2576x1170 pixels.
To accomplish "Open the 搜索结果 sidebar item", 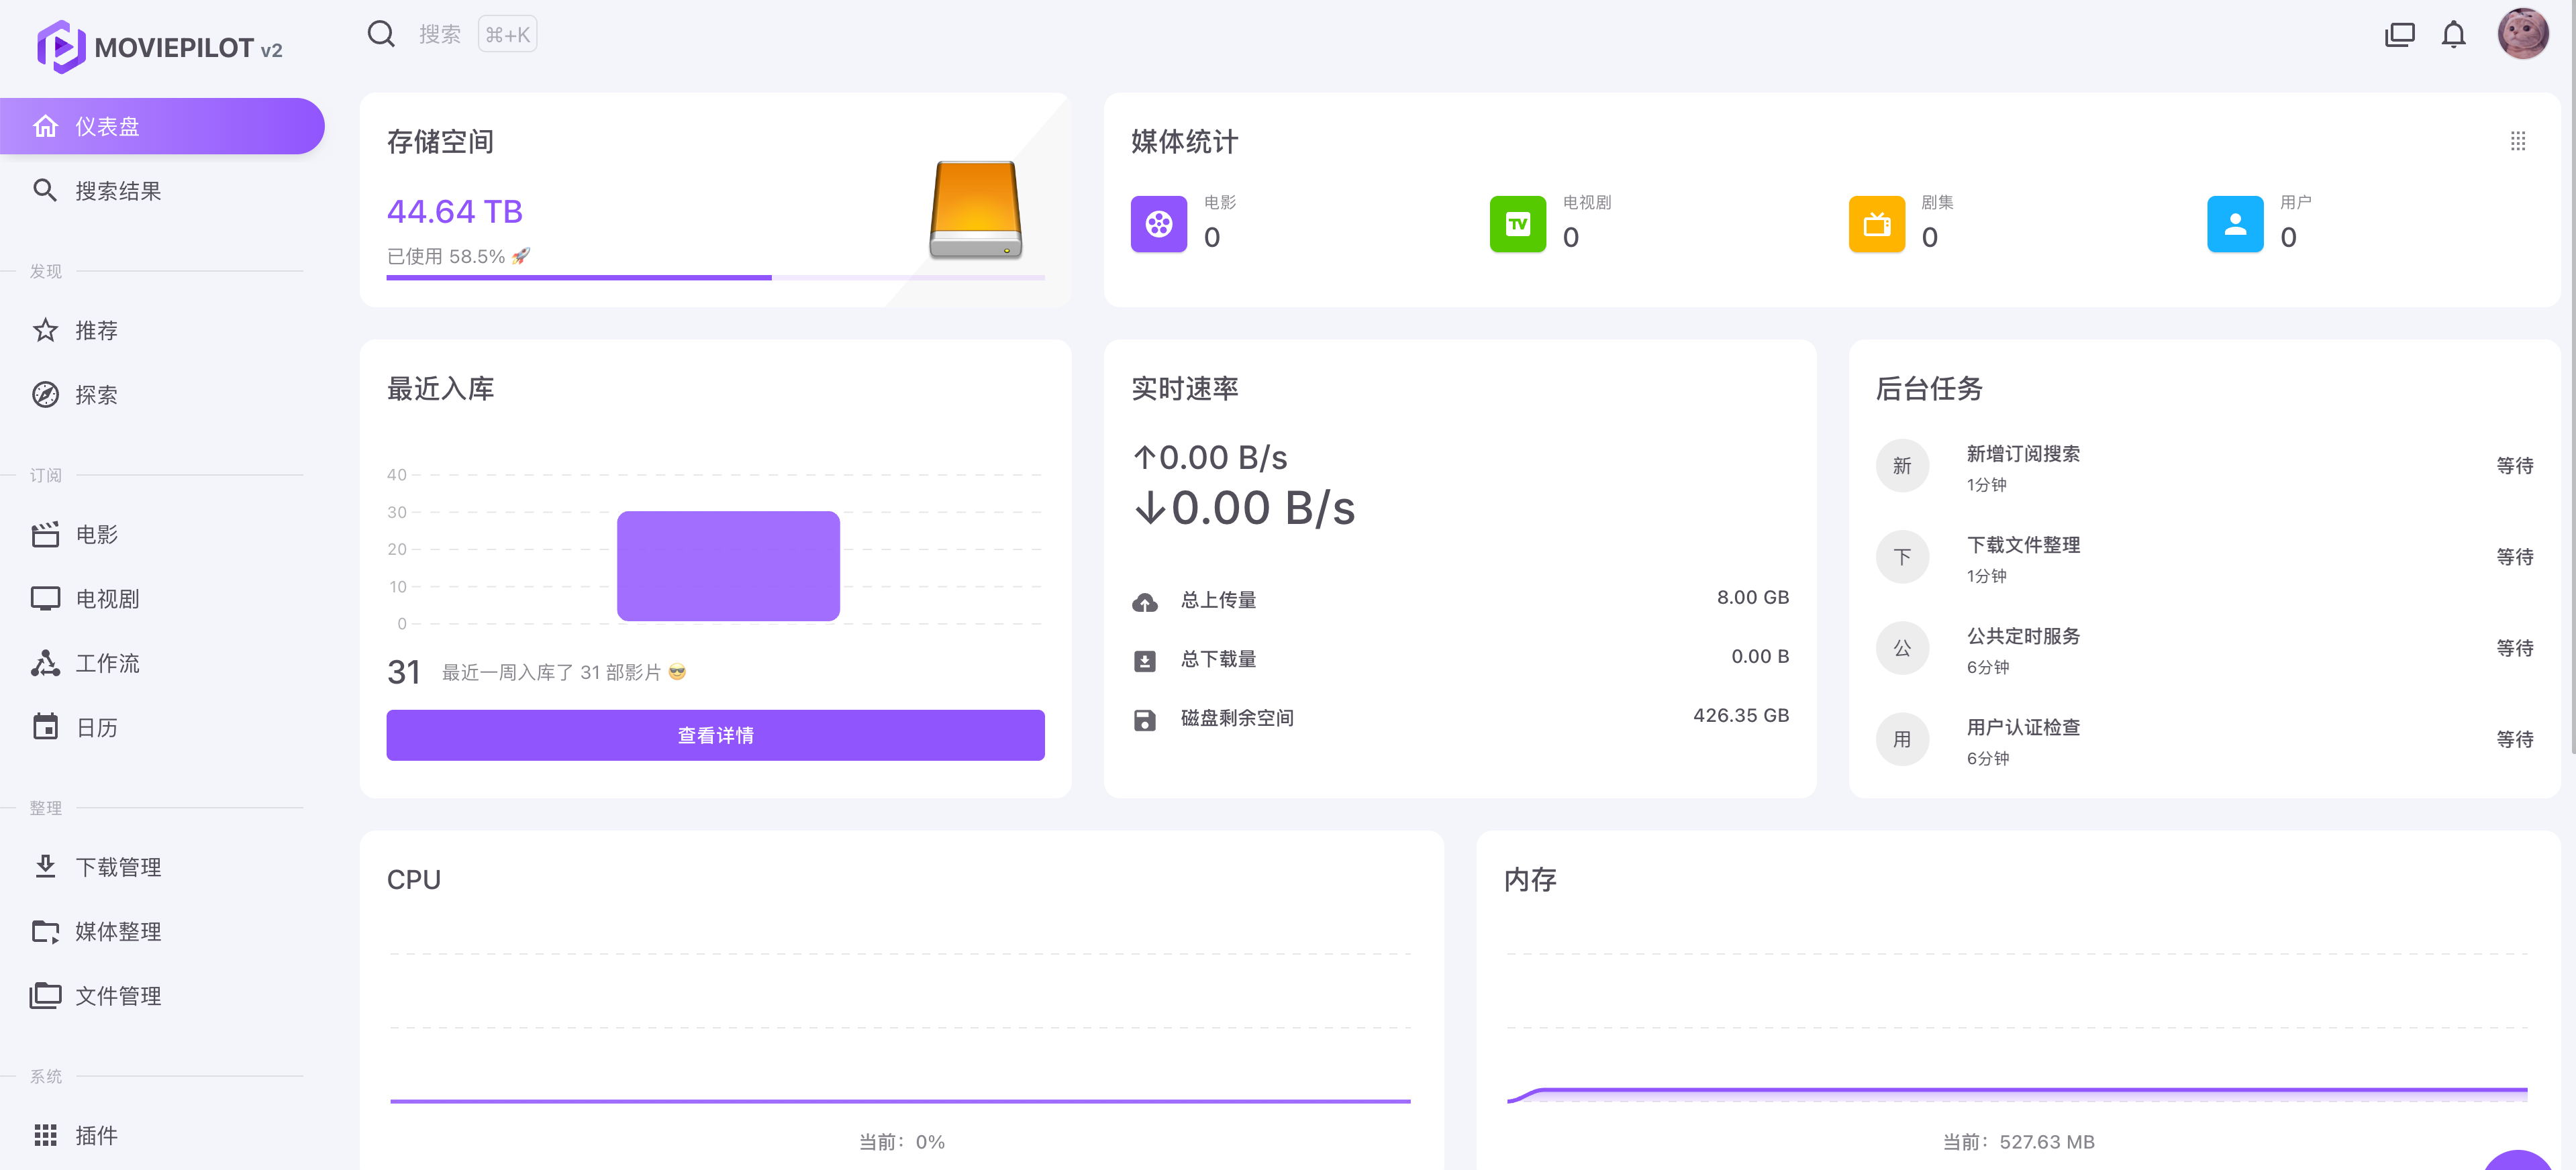I will coord(118,191).
